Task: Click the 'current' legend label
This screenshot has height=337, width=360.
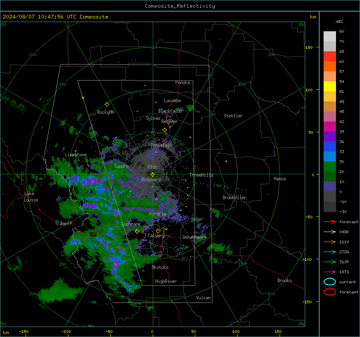Action: click(x=348, y=282)
